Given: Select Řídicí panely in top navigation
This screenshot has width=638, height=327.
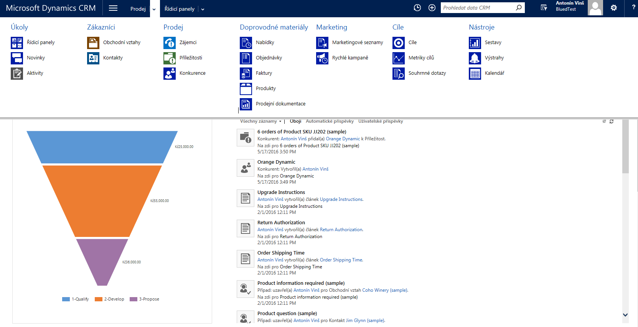Looking at the screenshot, I should pos(180,9).
